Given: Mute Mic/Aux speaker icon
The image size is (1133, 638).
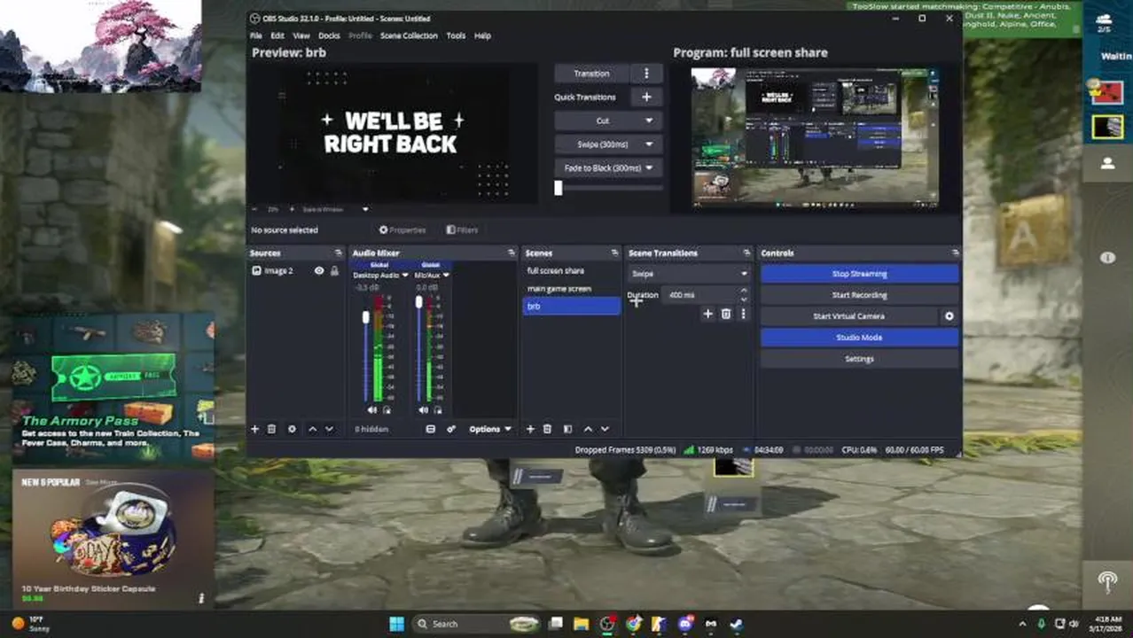Looking at the screenshot, I should (x=423, y=410).
